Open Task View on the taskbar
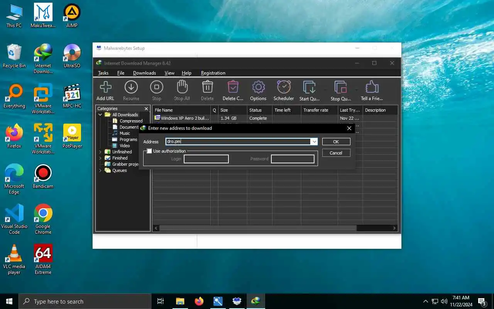This screenshot has height=309, width=494. click(161, 301)
